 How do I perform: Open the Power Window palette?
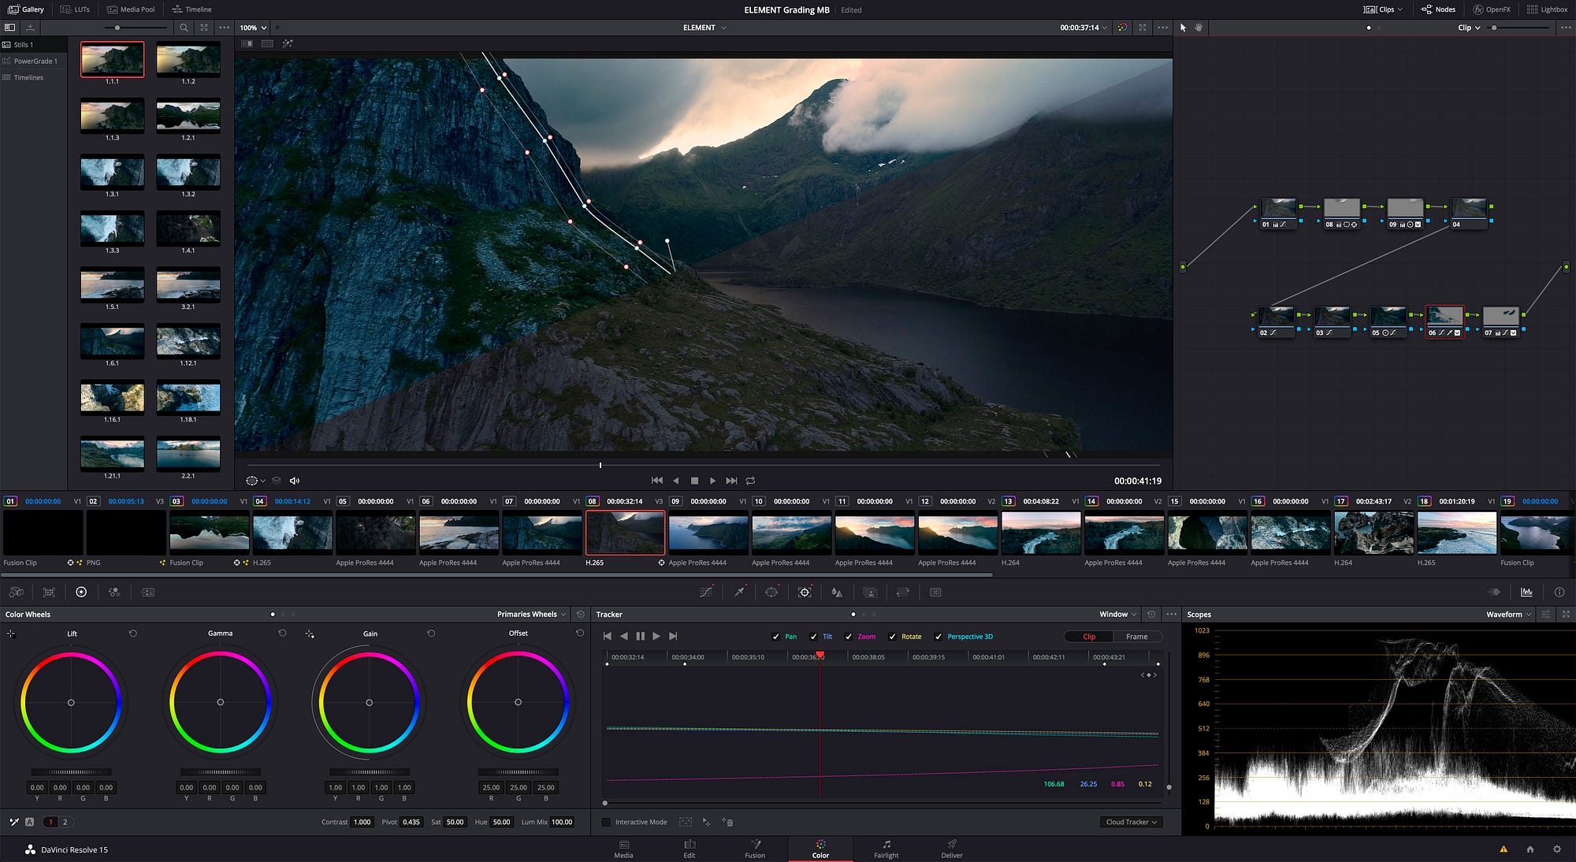771,592
